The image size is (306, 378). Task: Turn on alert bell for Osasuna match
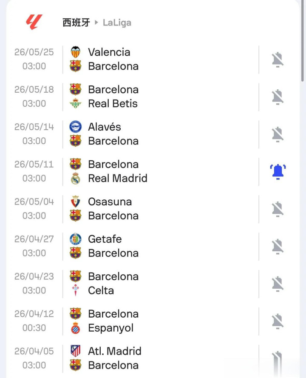[278, 209]
